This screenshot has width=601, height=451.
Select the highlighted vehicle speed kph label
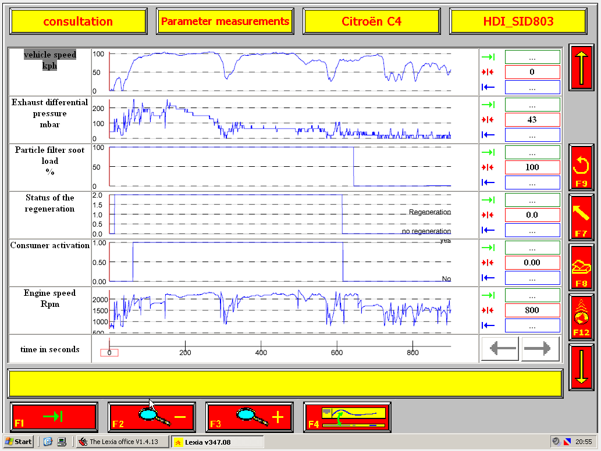tap(50, 60)
